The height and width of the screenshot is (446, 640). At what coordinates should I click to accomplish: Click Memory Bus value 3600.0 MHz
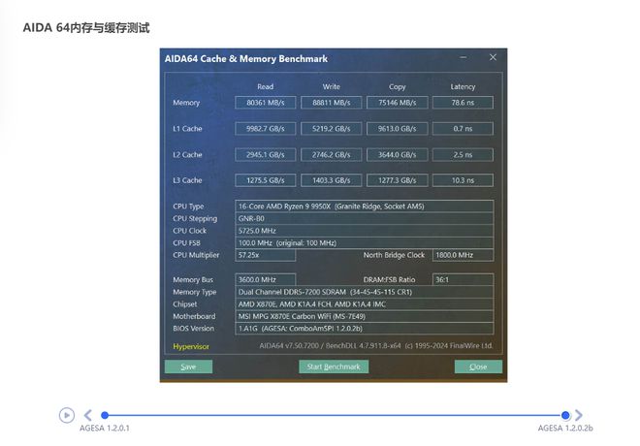(x=266, y=279)
